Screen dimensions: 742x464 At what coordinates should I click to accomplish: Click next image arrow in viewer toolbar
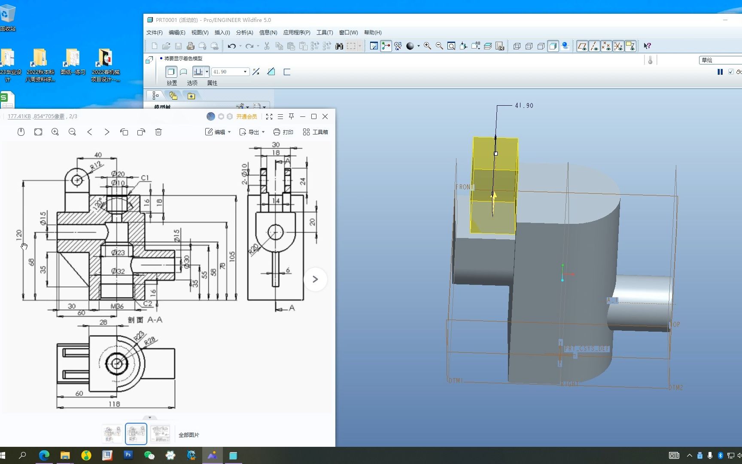coord(107,132)
